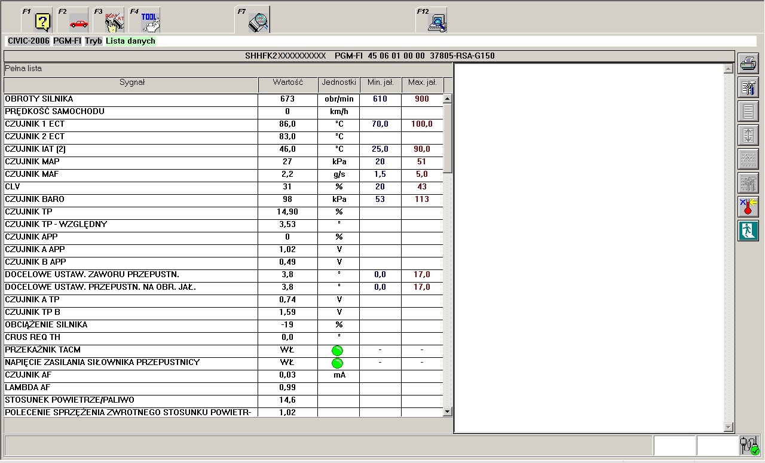The image size is (765, 463).
Task: Select the PRĘDKOŚĆ SAMOCHODU row
Action: [224, 112]
